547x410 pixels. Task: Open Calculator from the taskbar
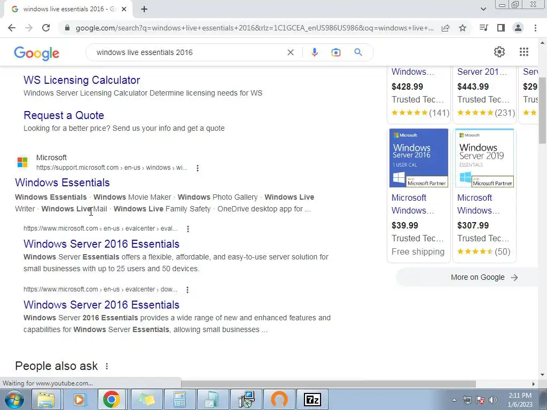coord(179,400)
